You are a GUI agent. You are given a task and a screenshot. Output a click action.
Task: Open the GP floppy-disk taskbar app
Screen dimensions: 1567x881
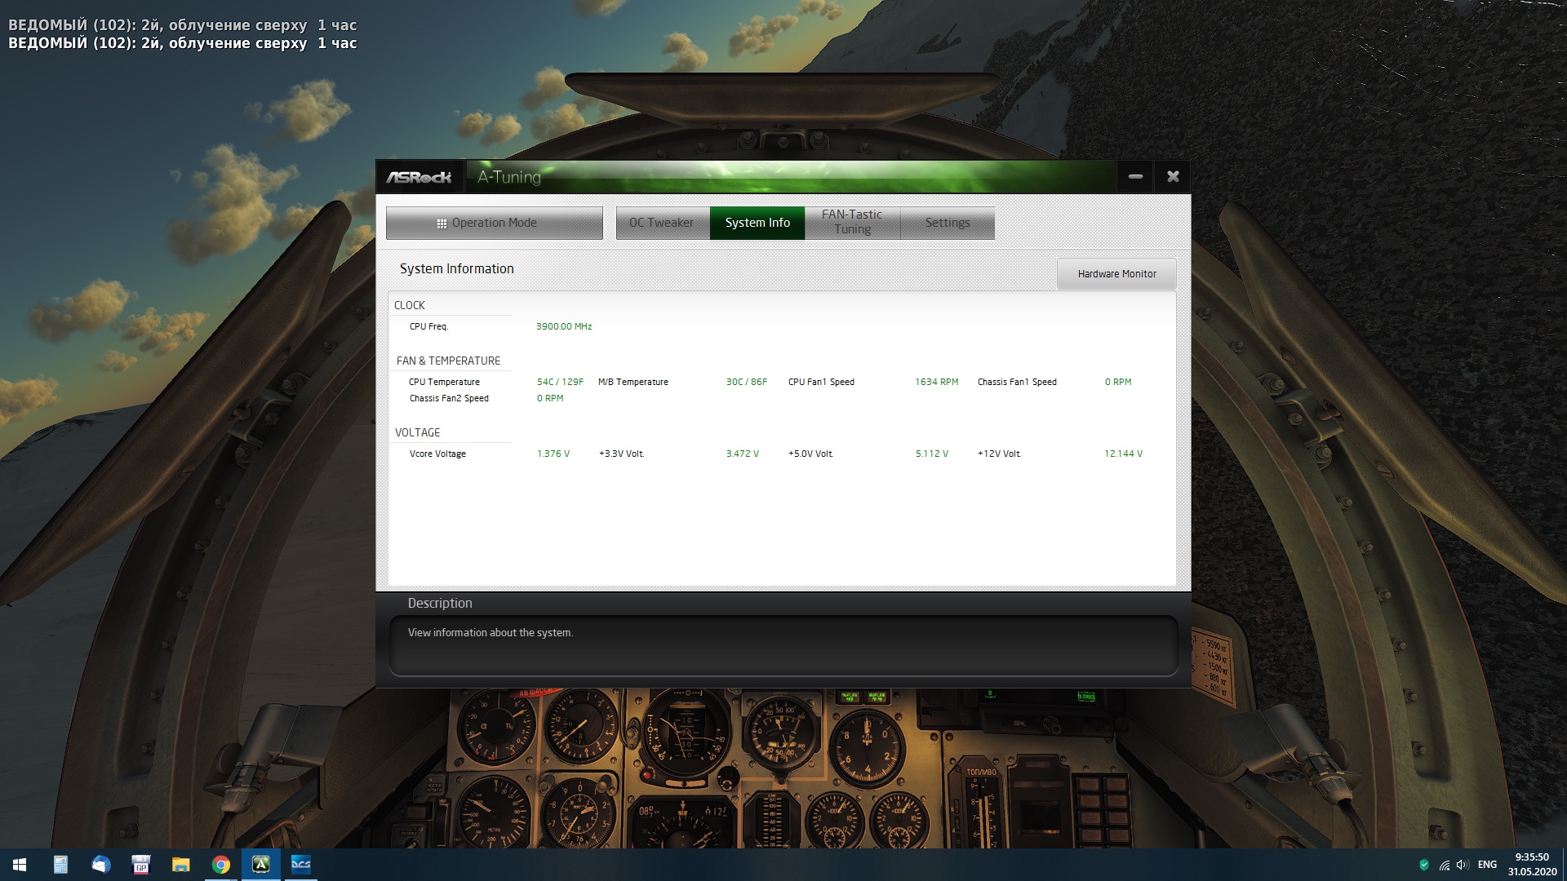pos(140,865)
